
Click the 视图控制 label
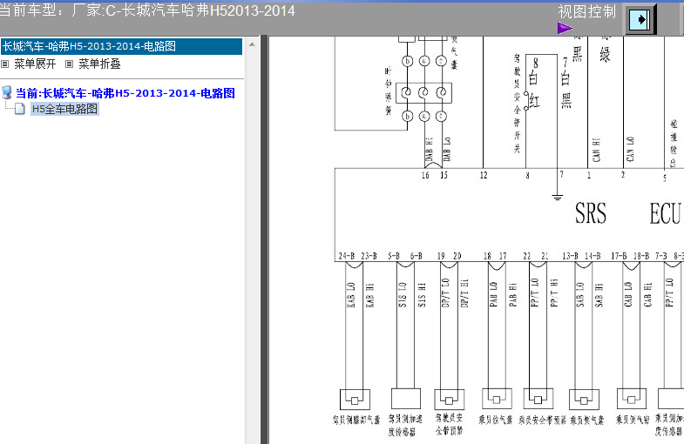[586, 12]
